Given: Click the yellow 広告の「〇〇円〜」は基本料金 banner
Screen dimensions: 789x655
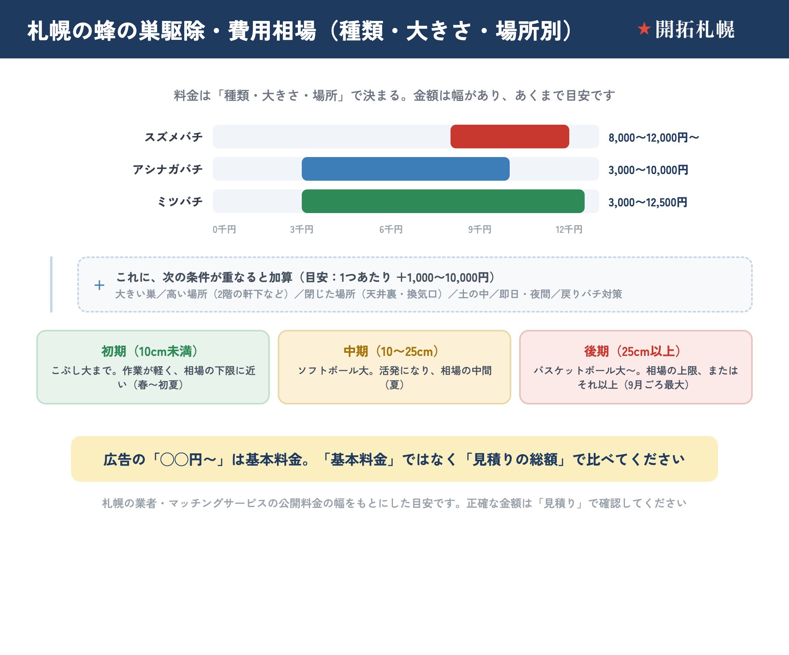Looking at the screenshot, I should (394, 459).
